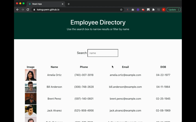Screen dimensions: 196x122
Task: Open the red and white extension icon
Action: (143, 9)
